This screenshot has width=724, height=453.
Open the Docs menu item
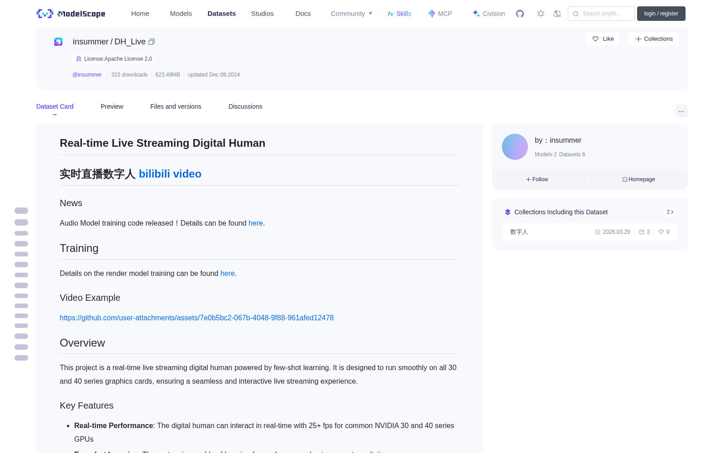pyautogui.click(x=303, y=14)
